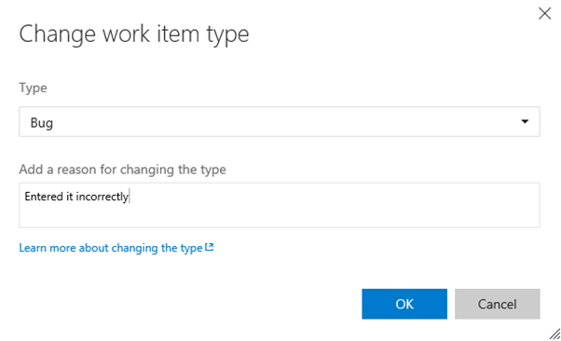The height and width of the screenshot is (341, 561).
Task: Click the external link icon after Learn more
Action: coord(210,247)
